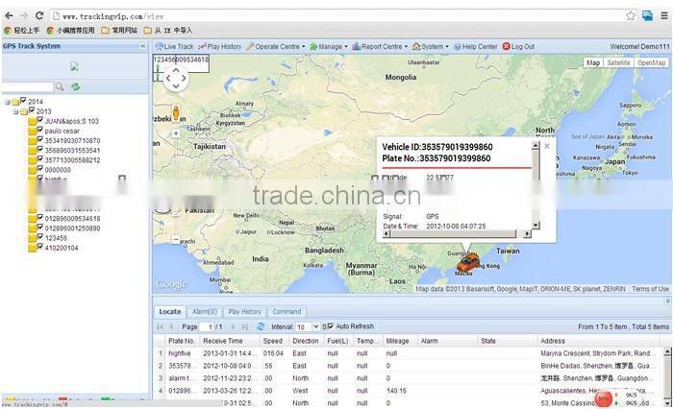Click the Street View pegman icon

(175, 112)
